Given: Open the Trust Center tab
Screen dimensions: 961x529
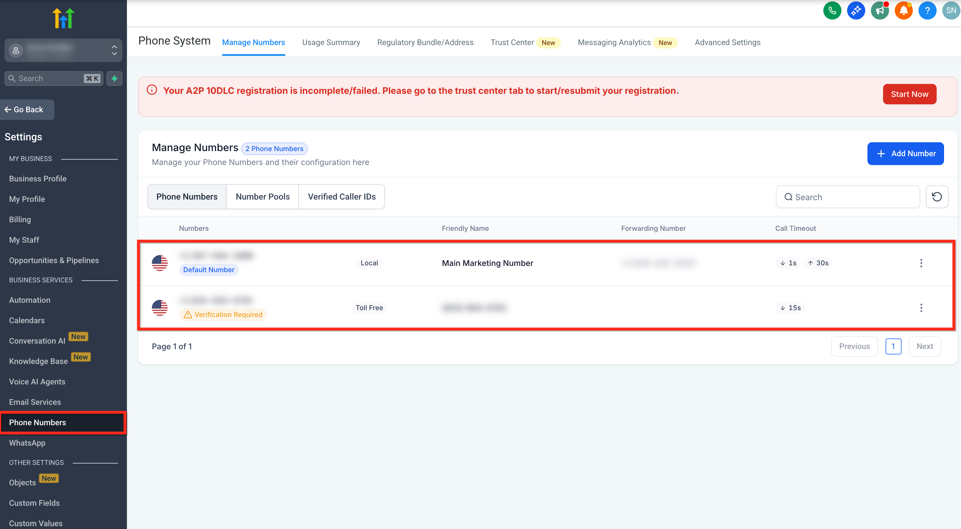Looking at the screenshot, I should 512,43.
